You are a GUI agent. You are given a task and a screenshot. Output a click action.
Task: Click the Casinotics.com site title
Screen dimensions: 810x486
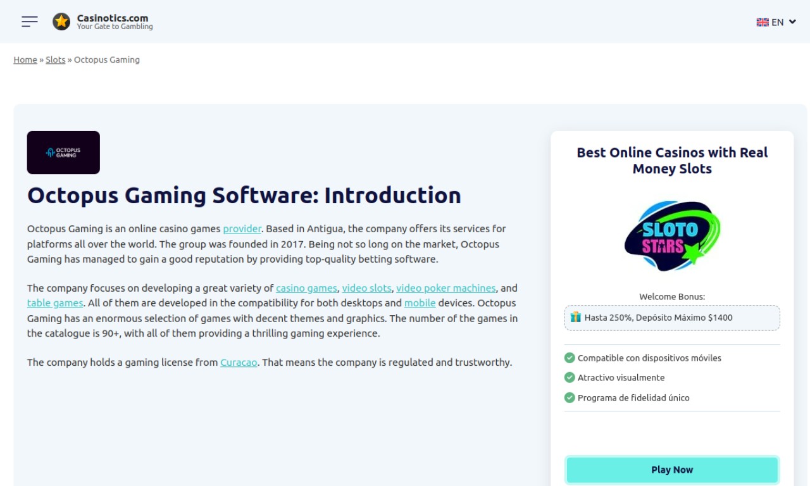click(113, 18)
